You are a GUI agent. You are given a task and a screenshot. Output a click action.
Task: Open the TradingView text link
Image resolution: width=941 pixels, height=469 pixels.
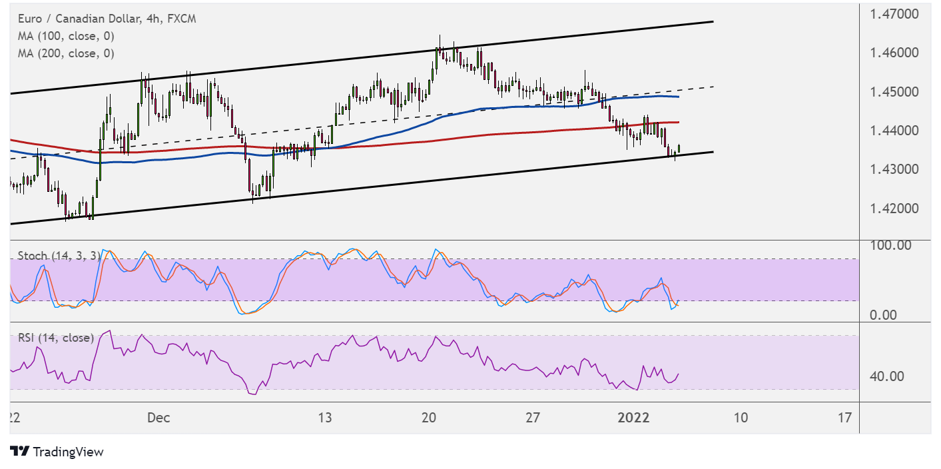click(x=68, y=452)
